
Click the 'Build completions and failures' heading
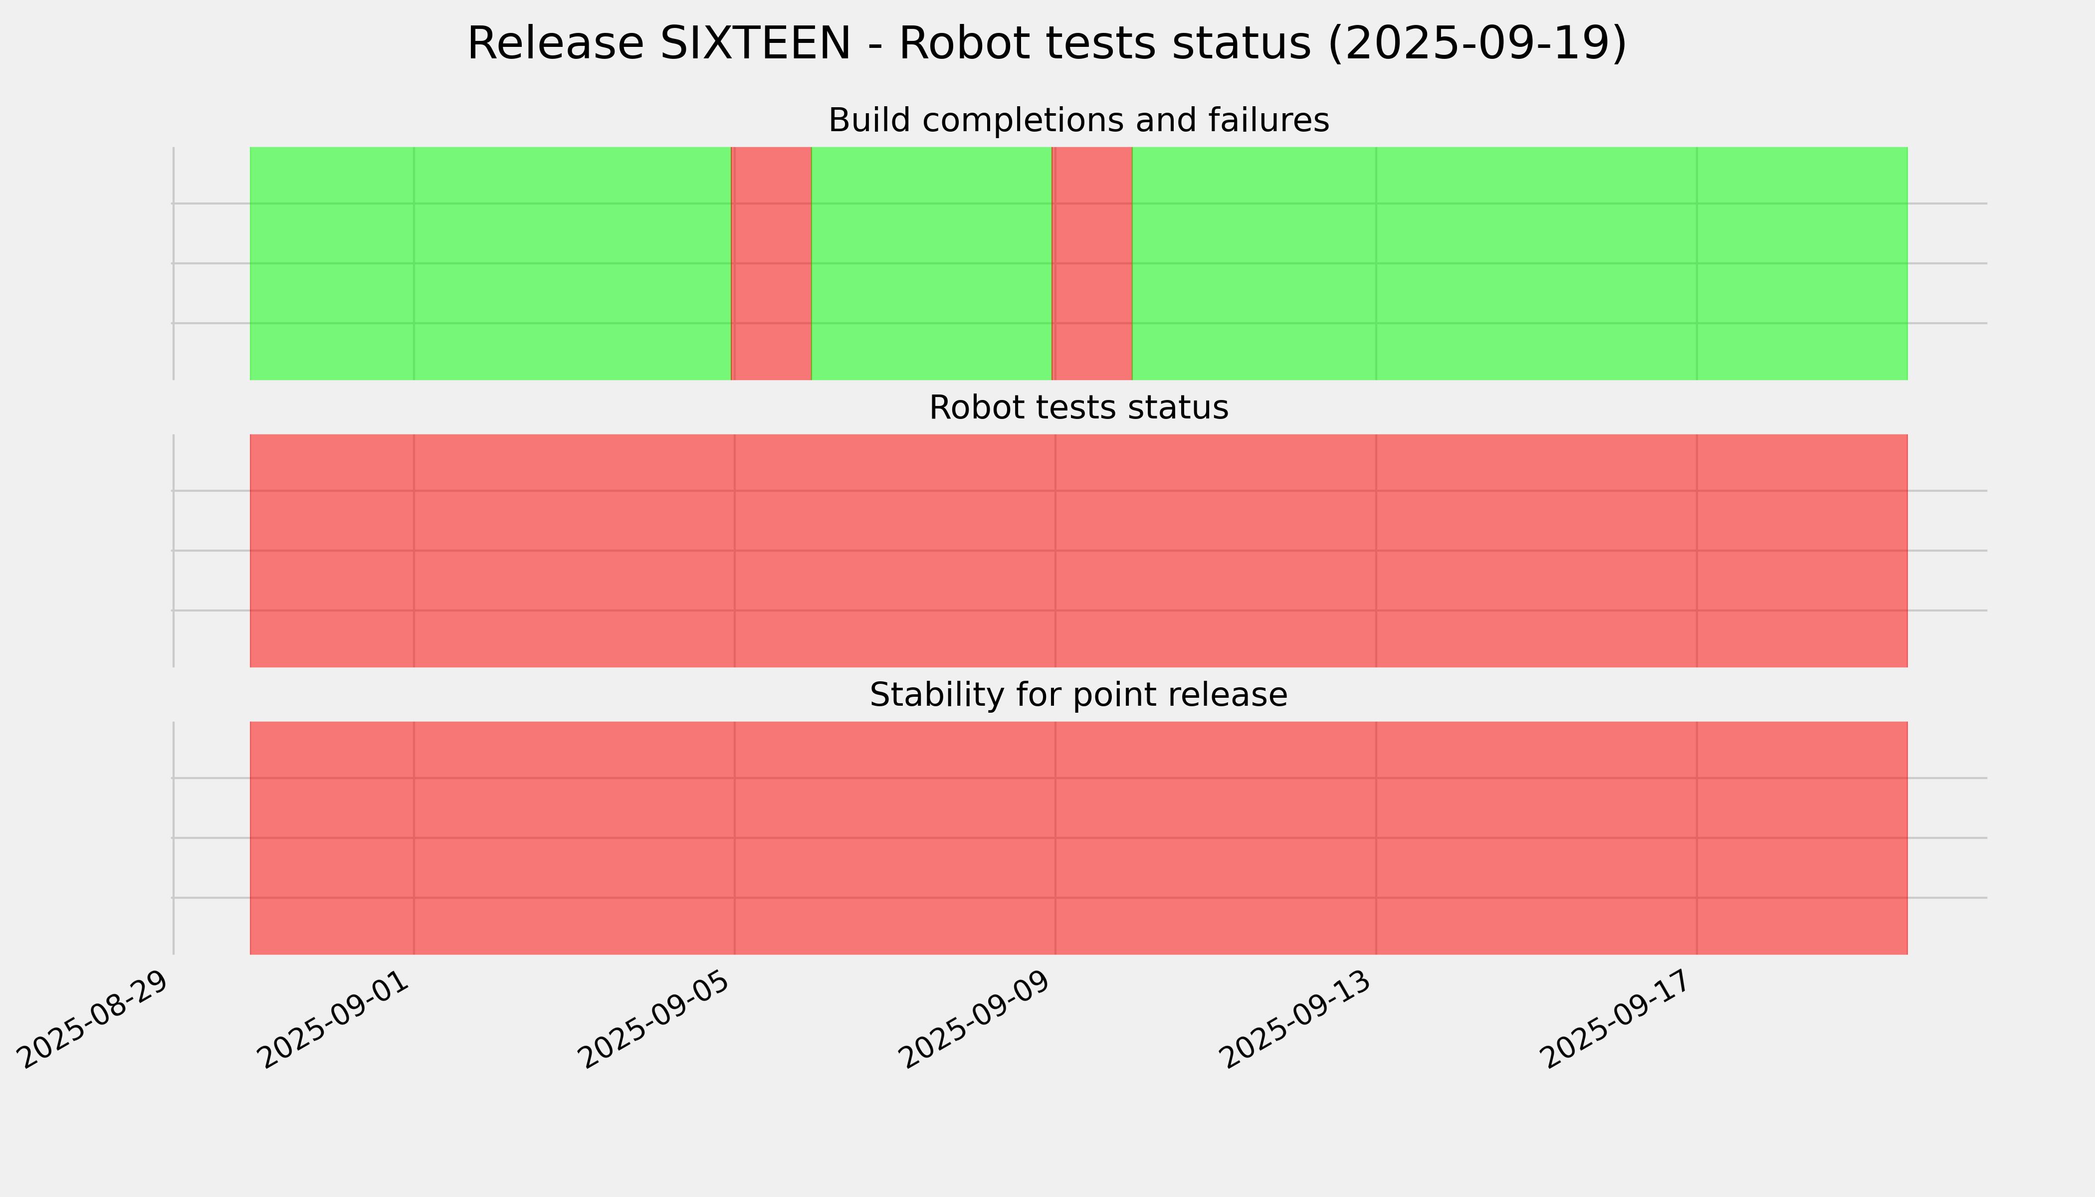[1078, 121]
